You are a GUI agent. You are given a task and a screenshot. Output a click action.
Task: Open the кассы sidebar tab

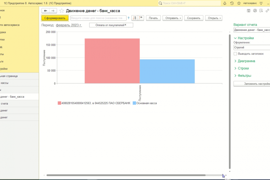pos(19,83)
